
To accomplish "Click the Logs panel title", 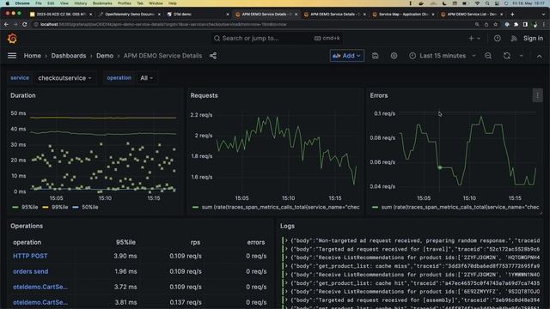I will coord(287,226).
